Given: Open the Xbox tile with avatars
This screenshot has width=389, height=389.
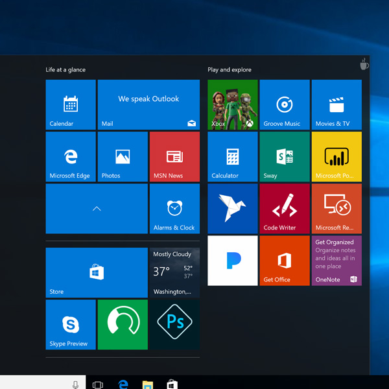Looking at the screenshot, I should [x=233, y=104].
